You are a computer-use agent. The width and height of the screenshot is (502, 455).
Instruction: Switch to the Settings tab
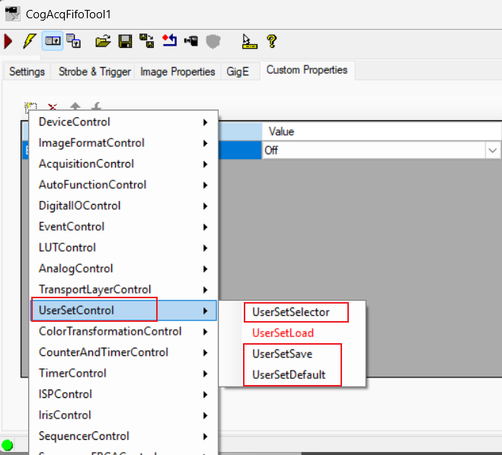[x=27, y=72]
